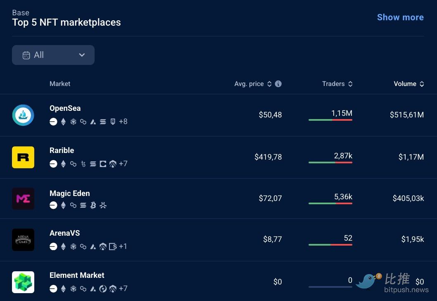Click the bracketed S chain icon under ArenaVS
The image size is (437, 301).
coord(113,246)
